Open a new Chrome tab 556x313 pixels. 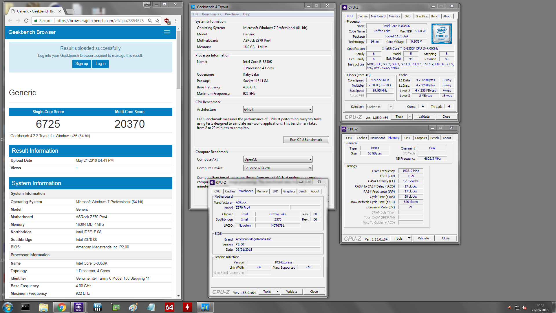tap(70, 11)
